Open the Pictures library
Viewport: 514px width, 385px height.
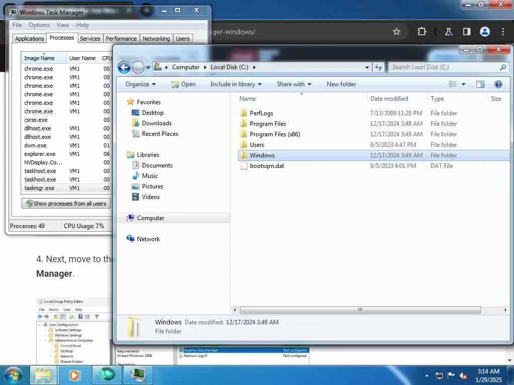tap(153, 186)
